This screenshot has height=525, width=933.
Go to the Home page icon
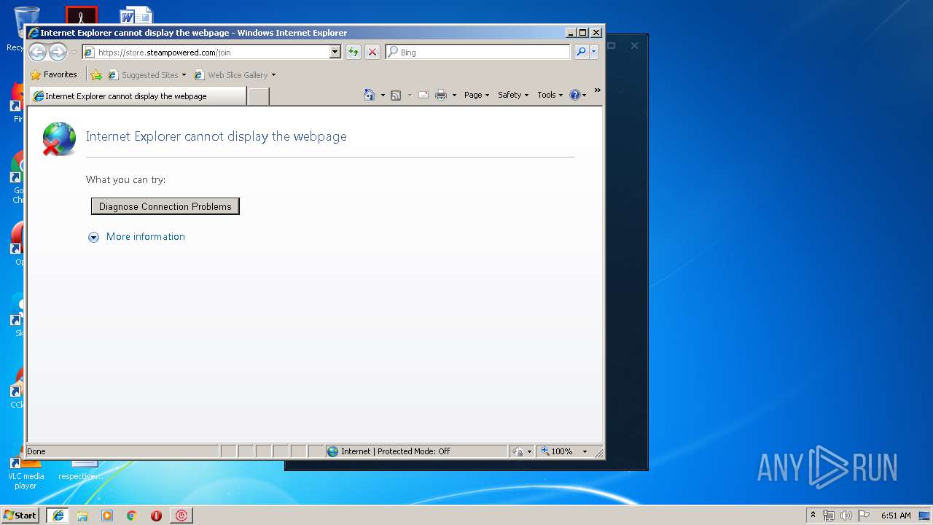tap(370, 95)
